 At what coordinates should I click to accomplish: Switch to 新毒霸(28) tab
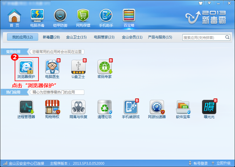point(51,37)
